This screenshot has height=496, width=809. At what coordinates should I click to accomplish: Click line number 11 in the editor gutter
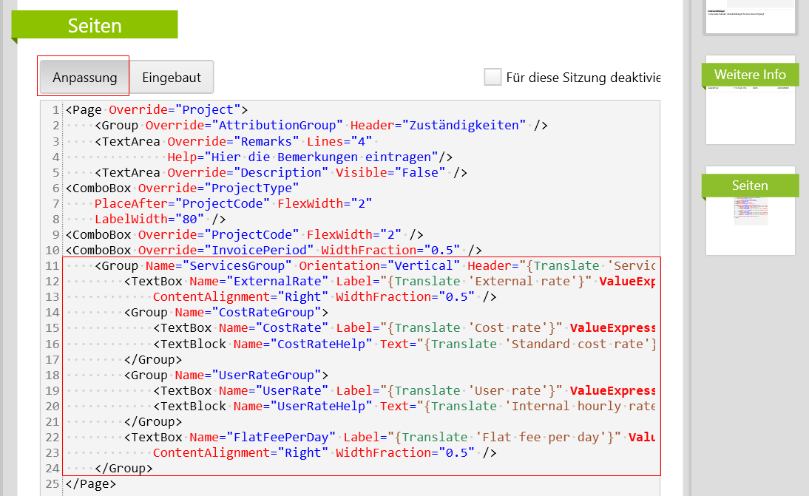(x=52, y=266)
